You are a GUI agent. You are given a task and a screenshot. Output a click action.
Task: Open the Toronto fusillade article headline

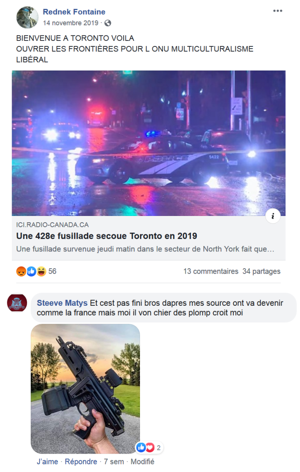[107, 236]
